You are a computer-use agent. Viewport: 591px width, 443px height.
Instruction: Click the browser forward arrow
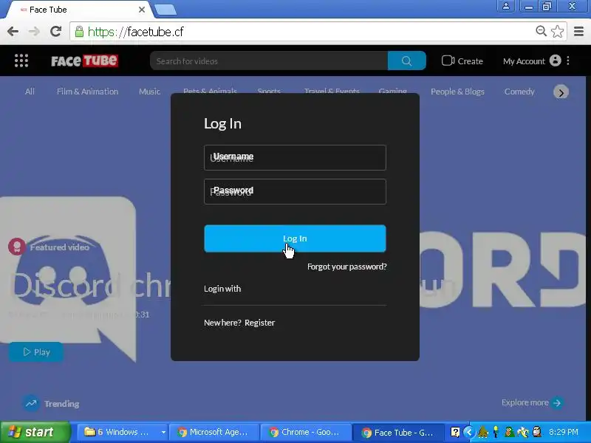34,31
